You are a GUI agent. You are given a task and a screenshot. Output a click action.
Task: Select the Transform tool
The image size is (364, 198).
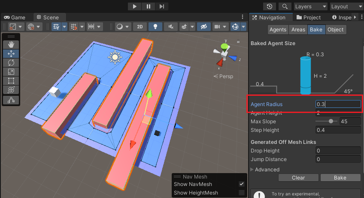pyautogui.click(x=11, y=90)
